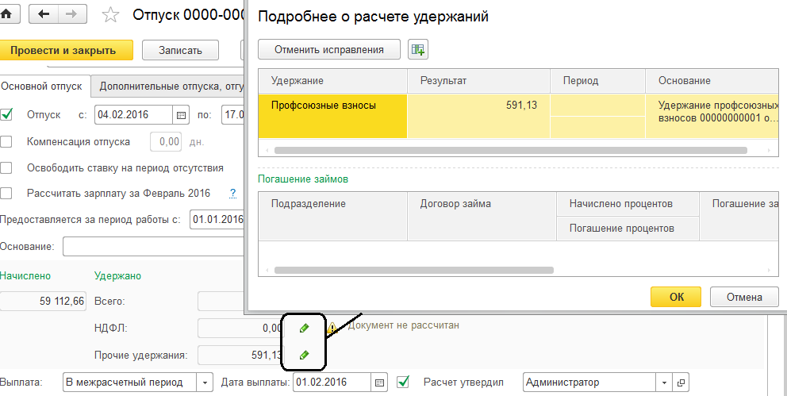Click the add-row icon beside Отменить исправления
Image resolution: width=787 pixels, height=396 pixels.
click(x=417, y=50)
